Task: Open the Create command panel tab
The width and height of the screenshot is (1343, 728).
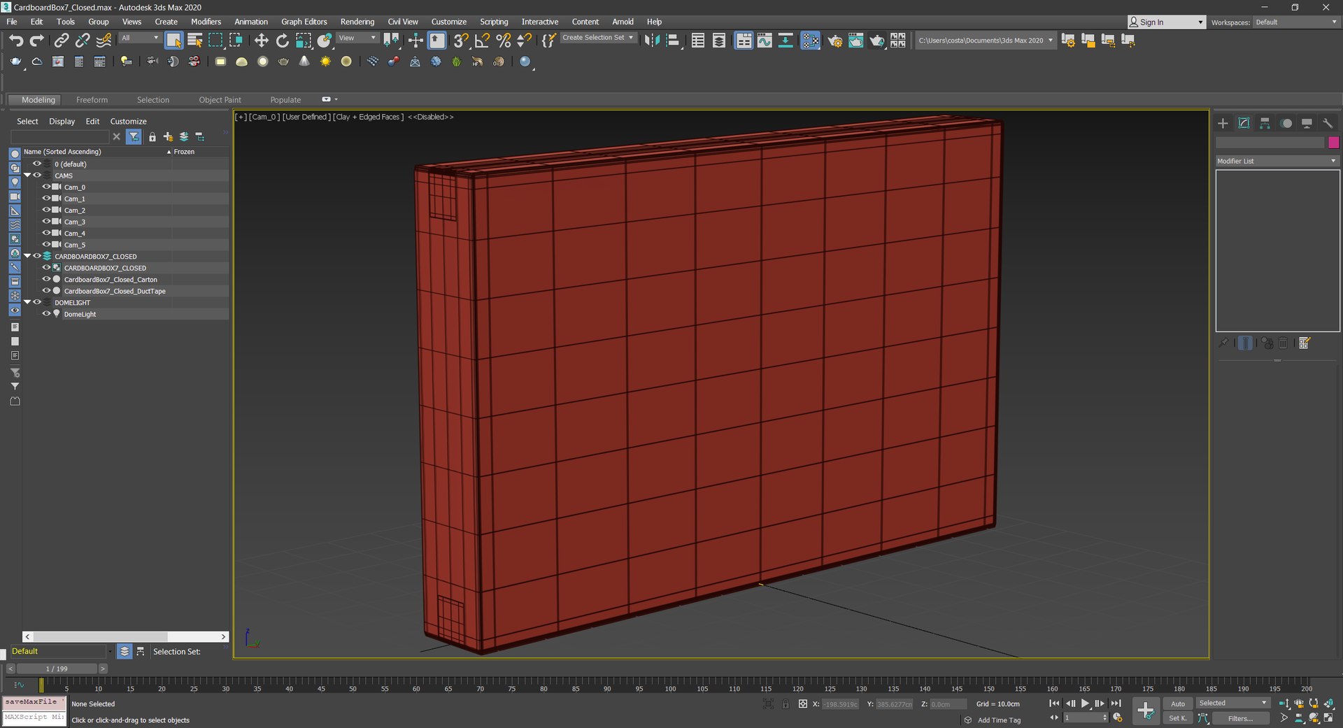Action: [x=1223, y=123]
